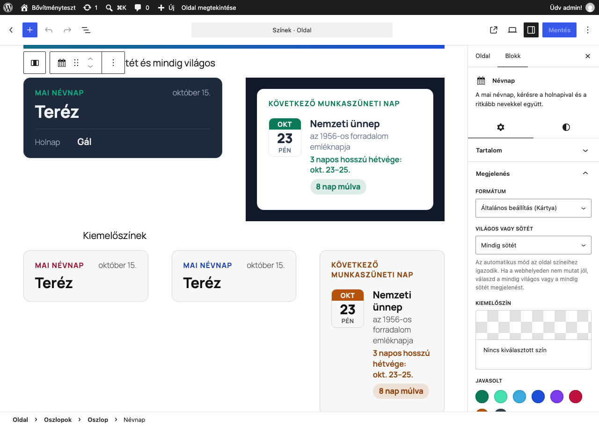Open page preview in new tab icon

pos(494,30)
